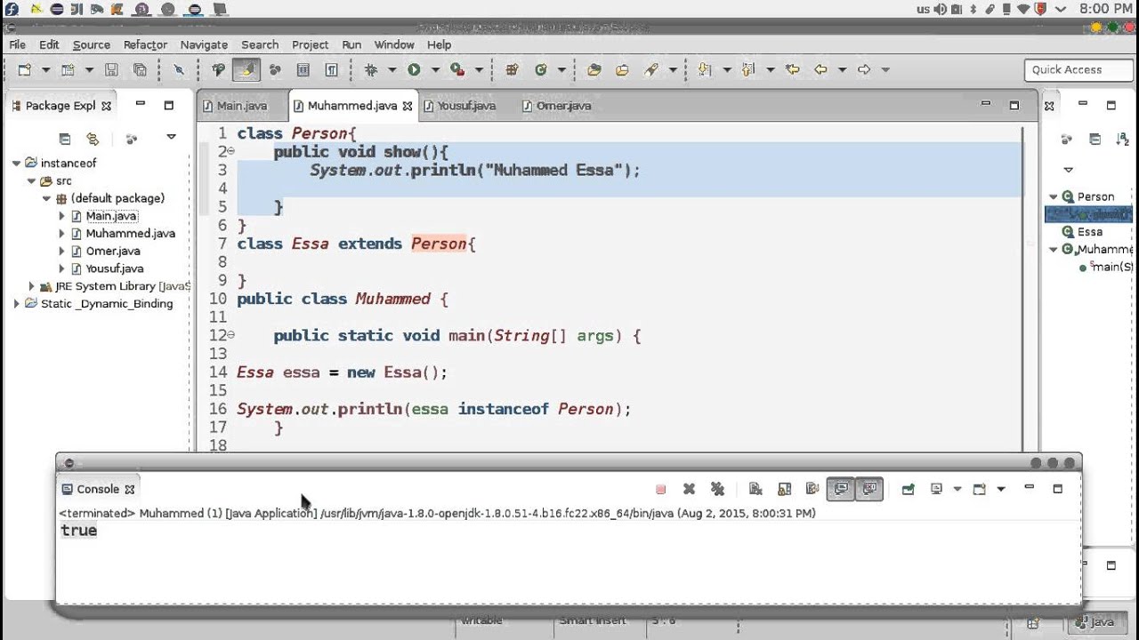This screenshot has height=640, width=1139.
Task: Close the Console view tab
Action: (130, 490)
